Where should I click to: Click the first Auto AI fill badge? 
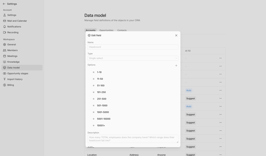(189, 90)
